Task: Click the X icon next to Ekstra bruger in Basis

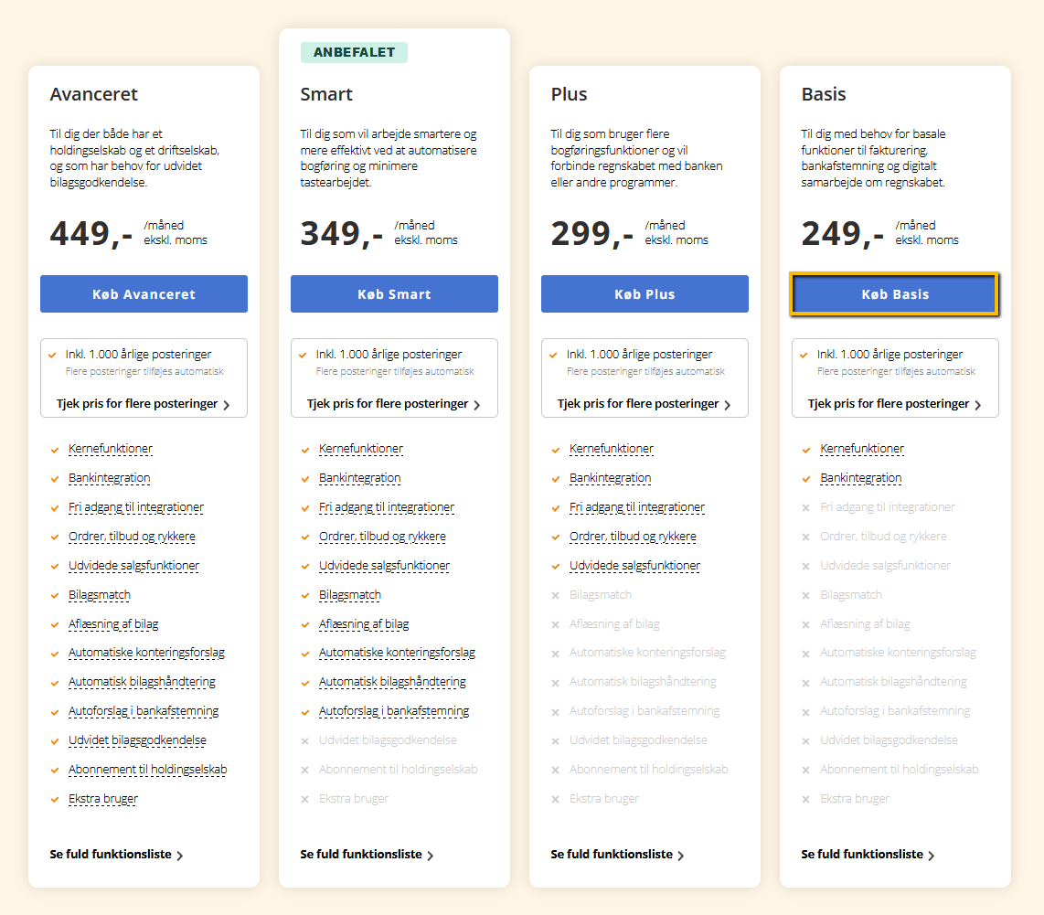Action: pyautogui.click(x=806, y=800)
